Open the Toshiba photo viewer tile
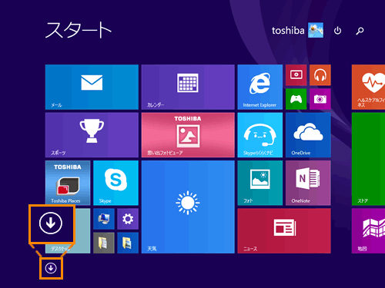 tap(188, 135)
